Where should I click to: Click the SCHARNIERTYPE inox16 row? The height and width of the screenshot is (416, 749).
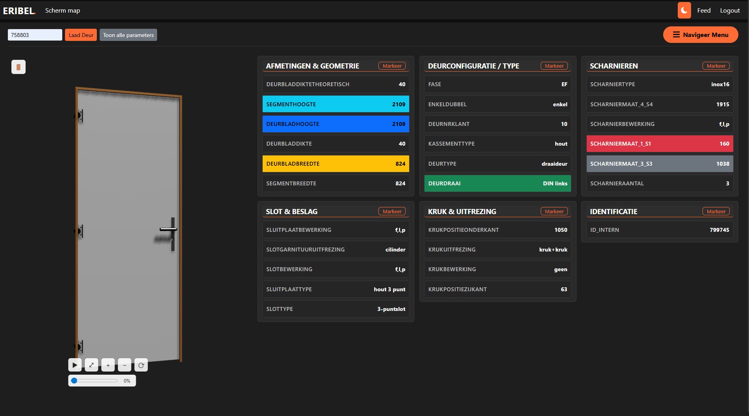pyautogui.click(x=660, y=84)
